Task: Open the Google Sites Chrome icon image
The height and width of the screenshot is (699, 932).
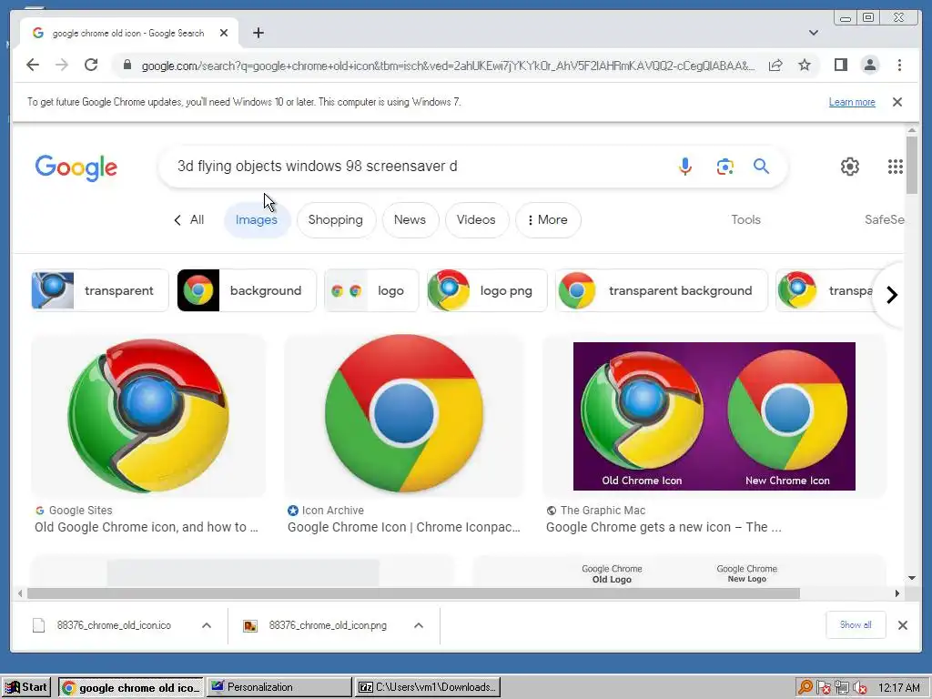Action: click(x=148, y=415)
